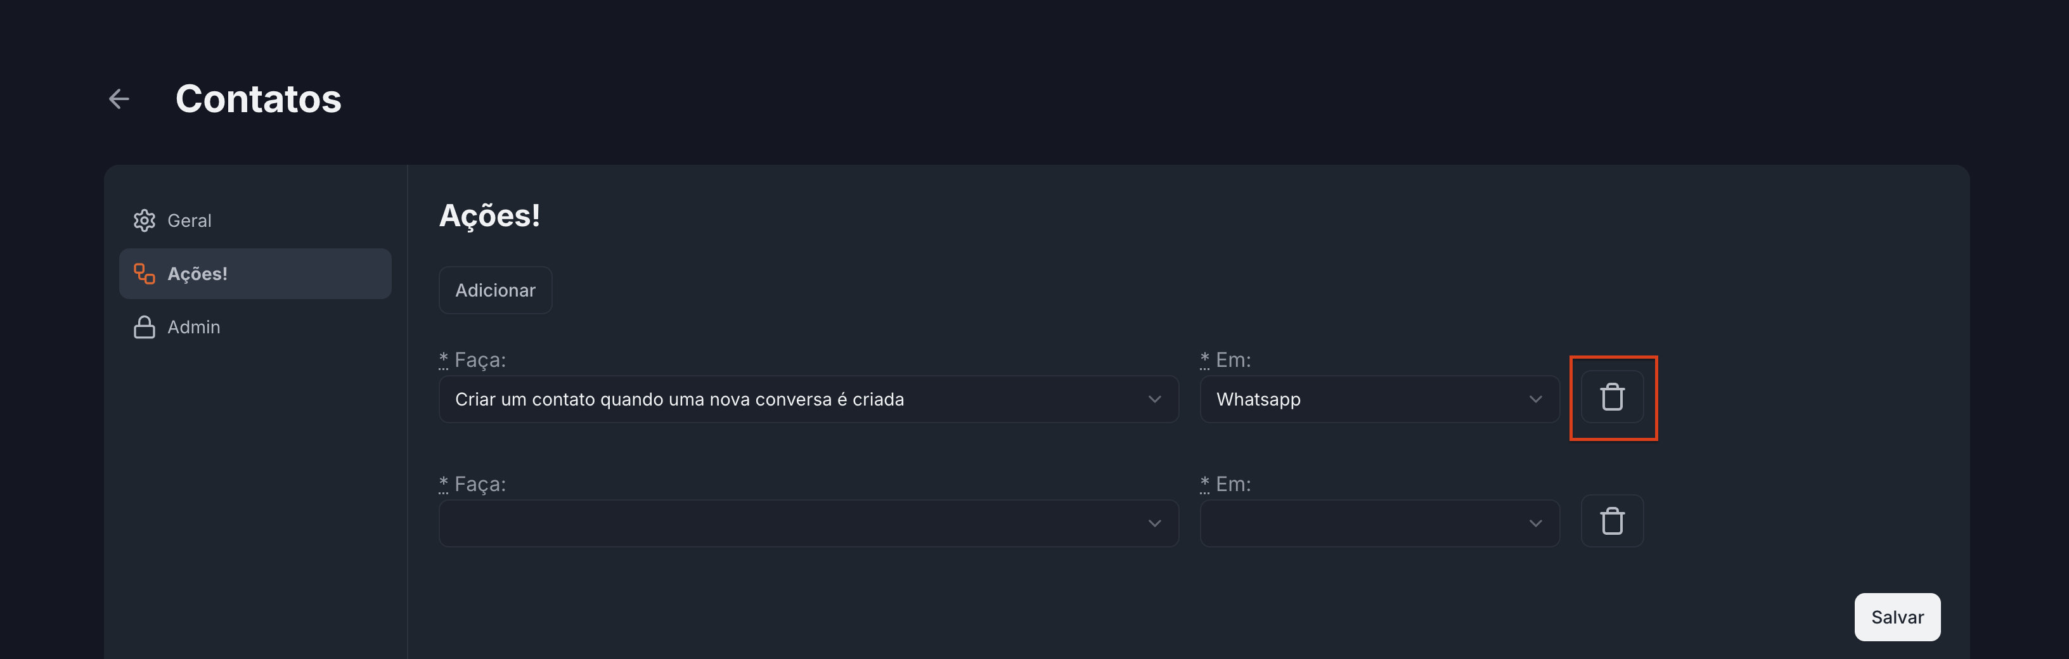Click the gear icon next to Geral

(145, 221)
